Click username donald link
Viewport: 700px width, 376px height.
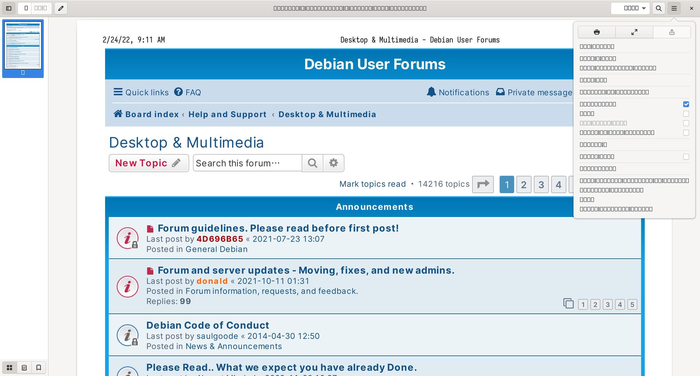[212, 281]
